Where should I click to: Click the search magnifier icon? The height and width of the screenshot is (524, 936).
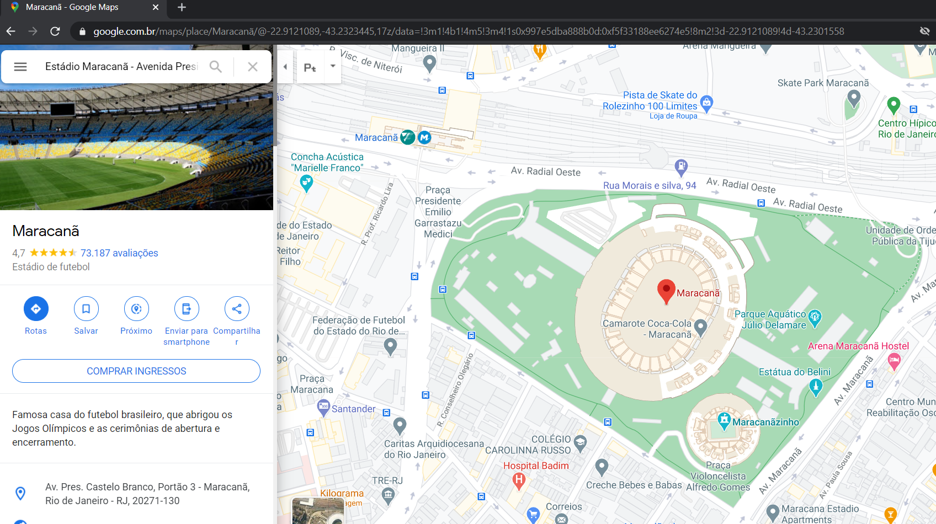(x=216, y=67)
